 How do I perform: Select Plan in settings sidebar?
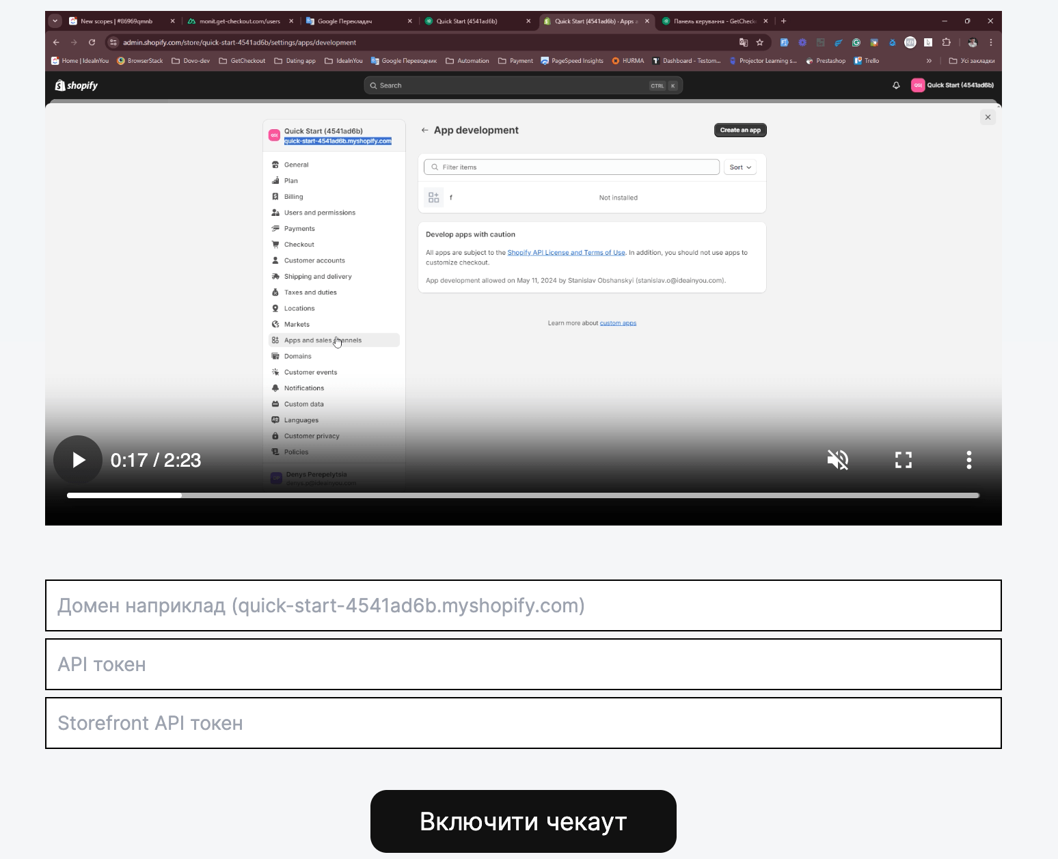click(x=334, y=180)
